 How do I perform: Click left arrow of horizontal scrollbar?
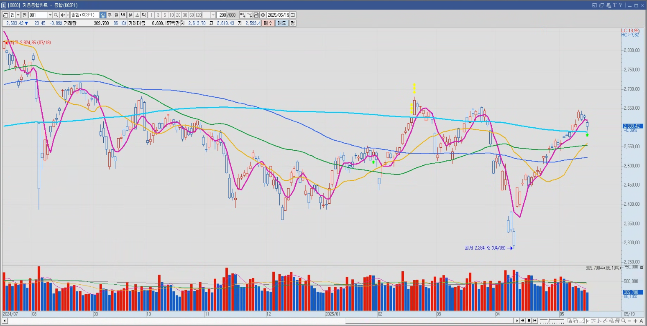(x=5, y=321)
